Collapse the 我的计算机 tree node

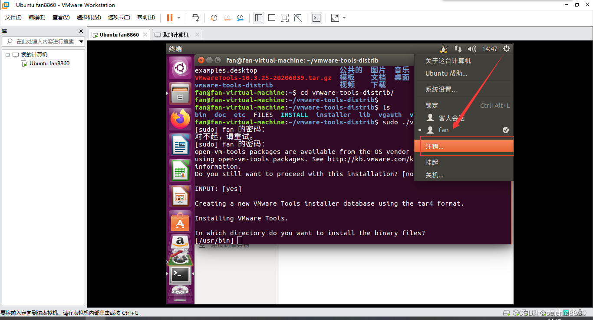point(7,55)
